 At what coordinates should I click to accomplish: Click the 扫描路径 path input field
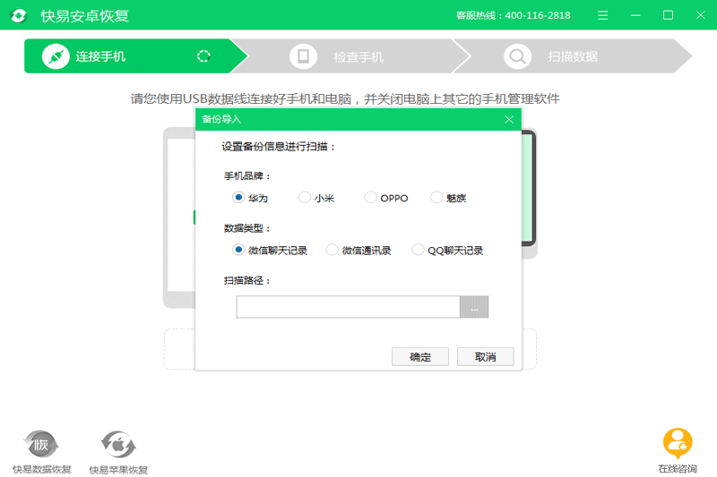point(348,307)
